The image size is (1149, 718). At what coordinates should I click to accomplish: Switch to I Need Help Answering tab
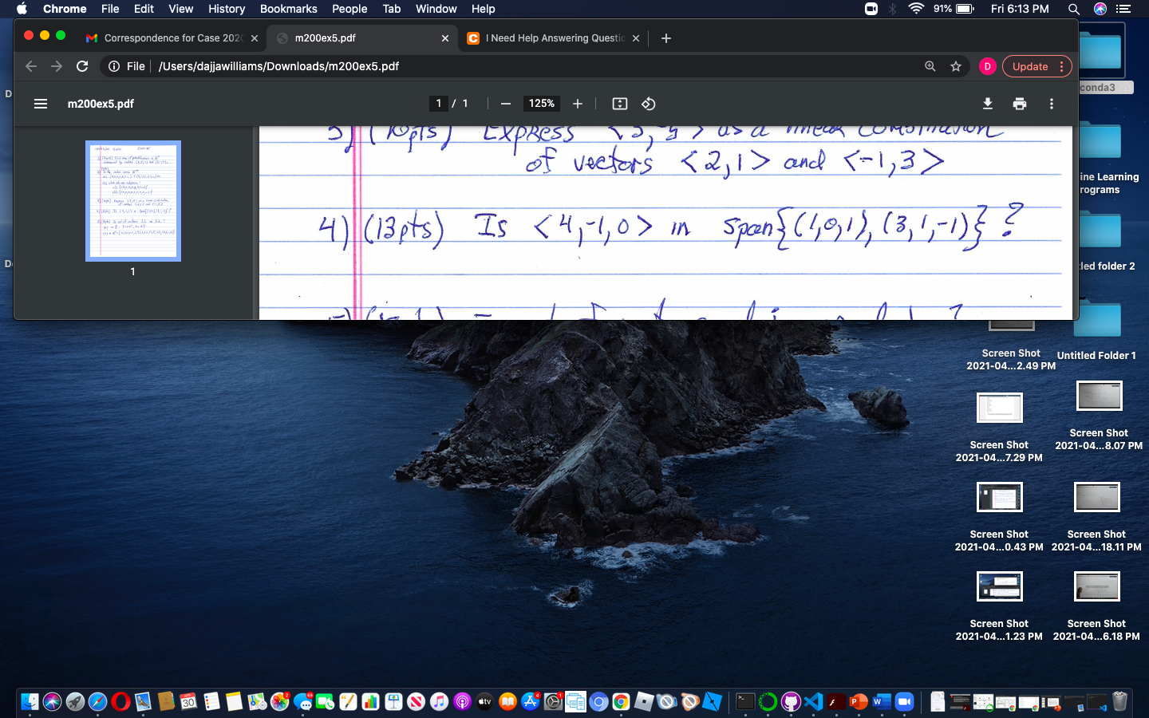click(554, 38)
